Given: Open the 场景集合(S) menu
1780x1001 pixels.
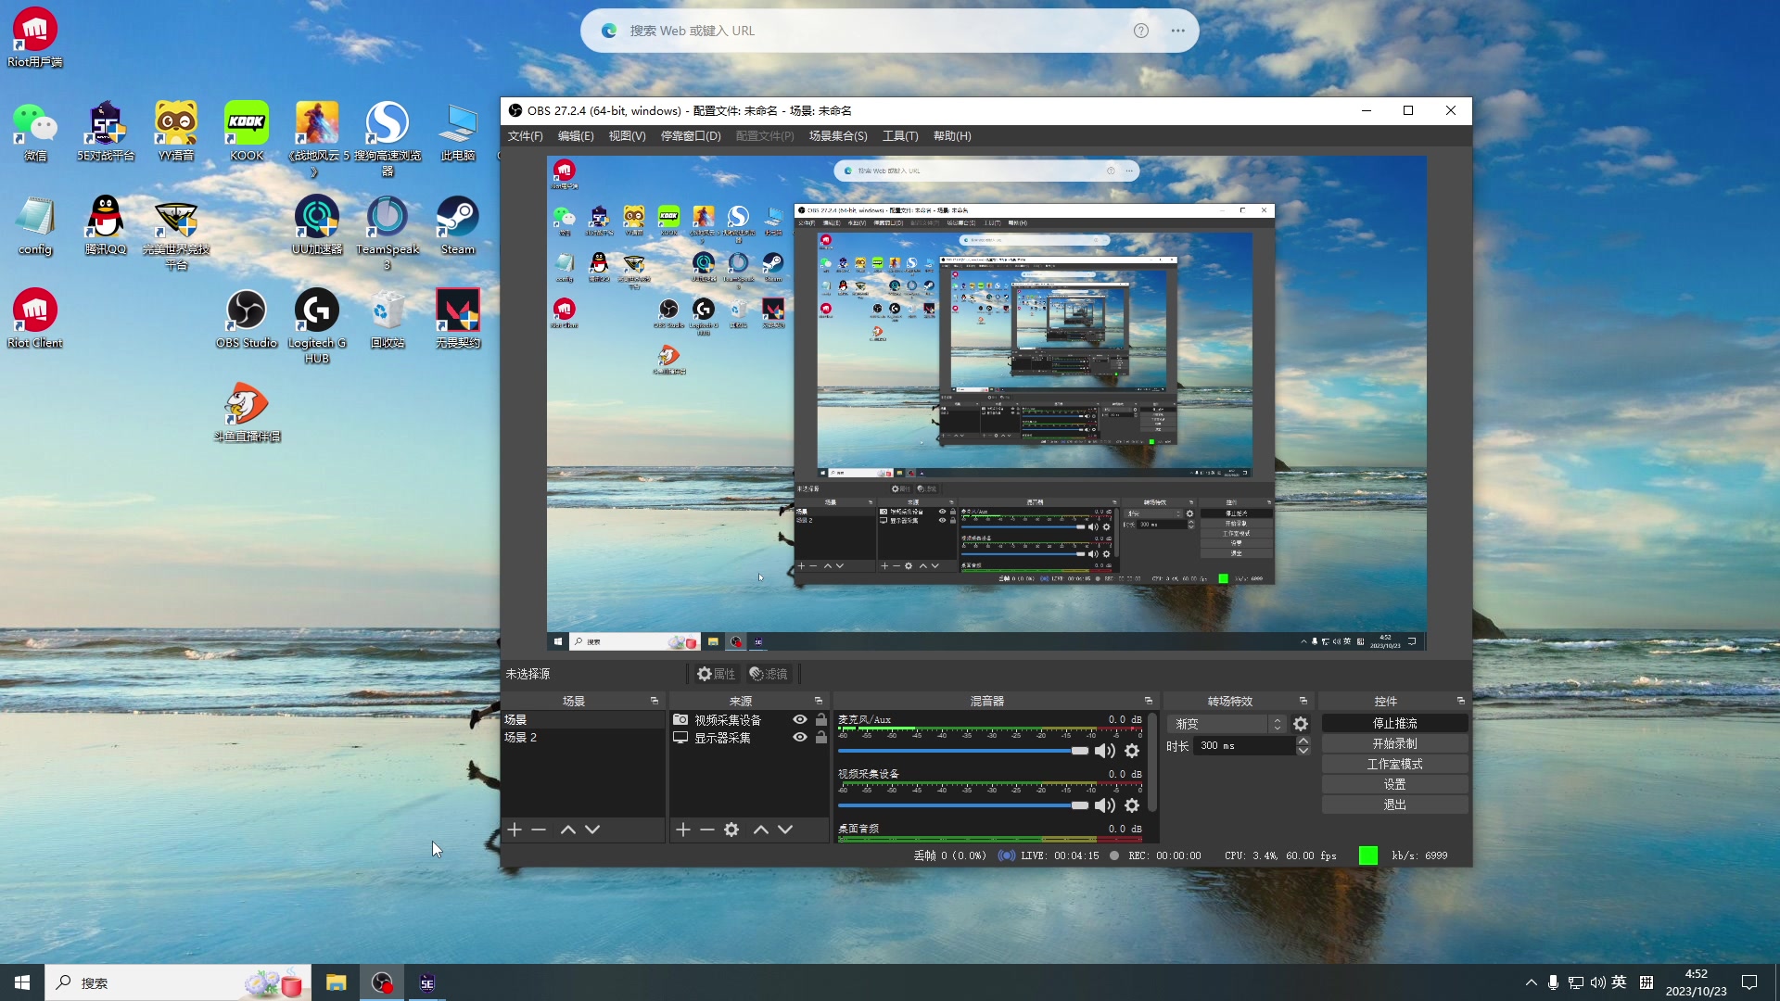Looking at the screenshot, I should (x=838, y=136).
